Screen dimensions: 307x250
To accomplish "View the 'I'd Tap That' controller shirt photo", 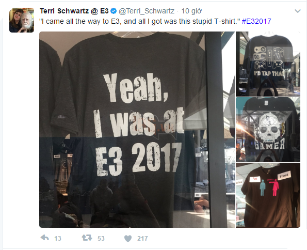I will coord(268,64).
